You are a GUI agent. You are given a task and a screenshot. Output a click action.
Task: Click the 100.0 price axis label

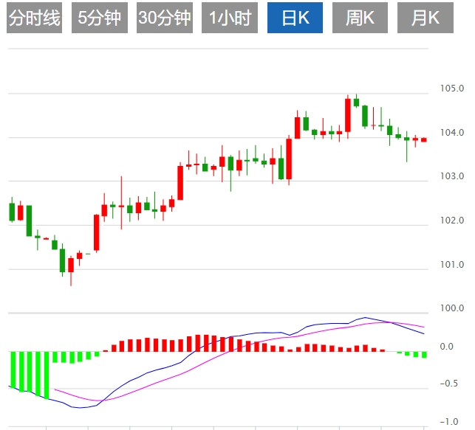[x=452, y=308]
